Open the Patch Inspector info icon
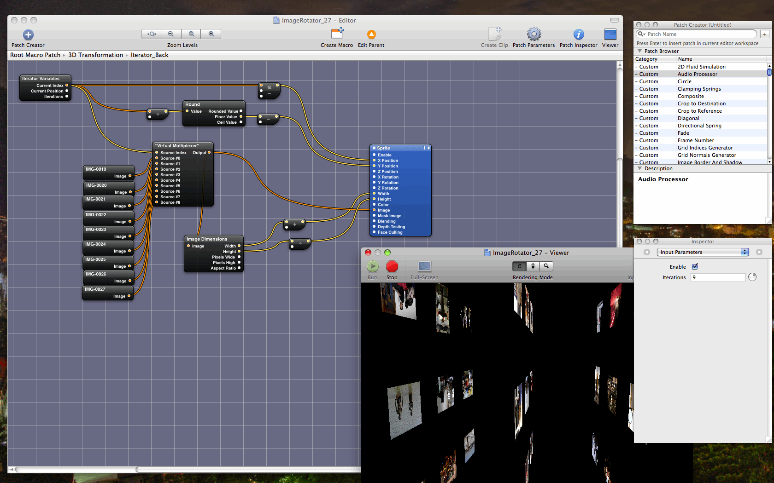The image size is (774, 483). (x=579, y=34)
